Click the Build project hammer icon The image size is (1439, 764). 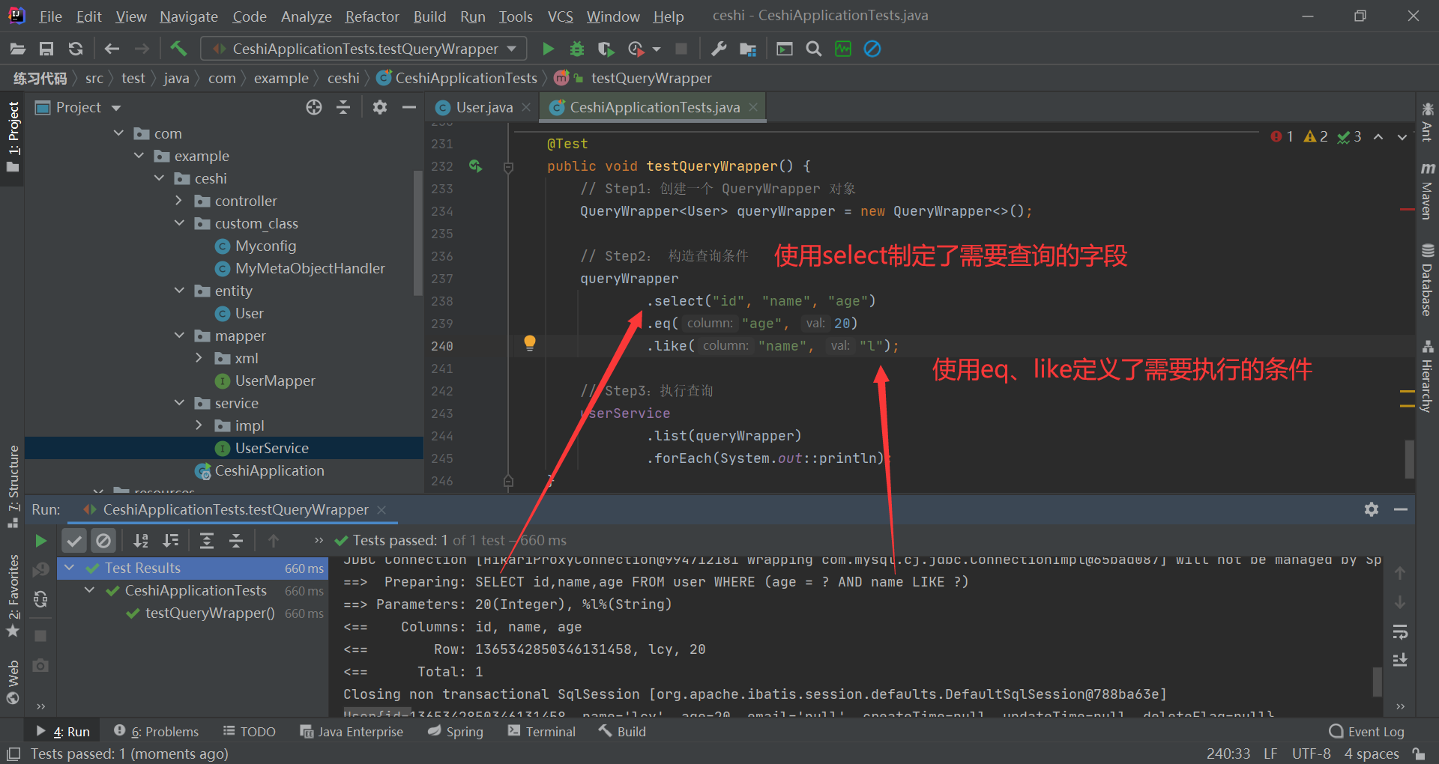point(178,49)
